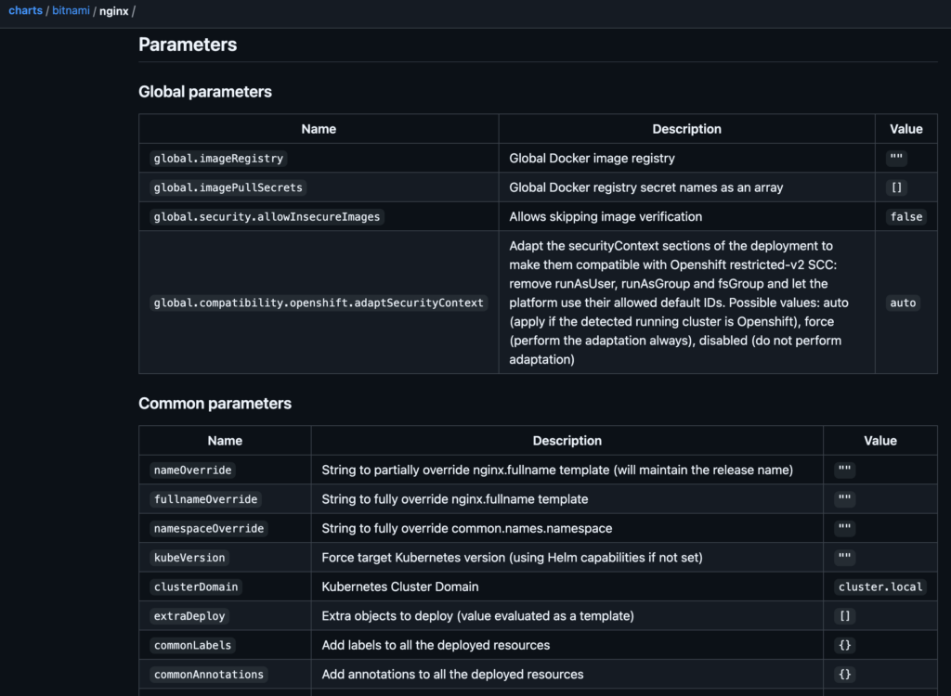Viewport: 951px width, 696px height.
Task: Select the nameOverride parameter name
Action: (193, 470)
